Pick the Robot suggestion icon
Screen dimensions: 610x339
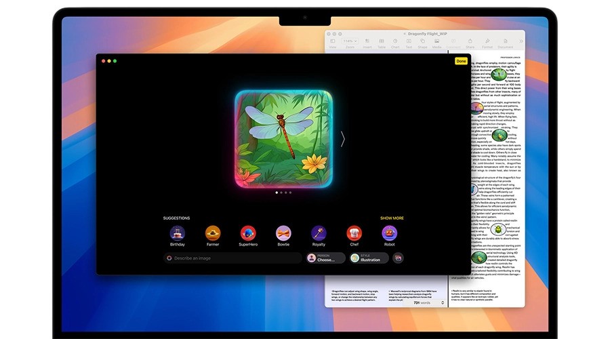coord(390,233)
